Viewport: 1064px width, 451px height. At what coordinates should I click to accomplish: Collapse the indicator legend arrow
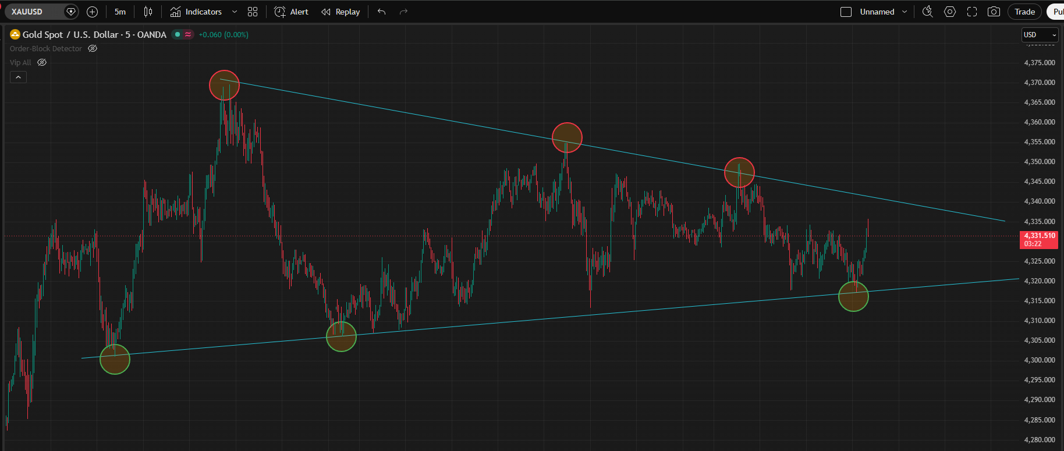click(18, 77)
